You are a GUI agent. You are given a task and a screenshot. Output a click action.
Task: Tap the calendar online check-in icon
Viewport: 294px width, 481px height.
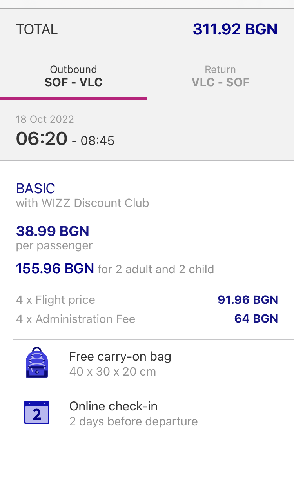point(37,412)
